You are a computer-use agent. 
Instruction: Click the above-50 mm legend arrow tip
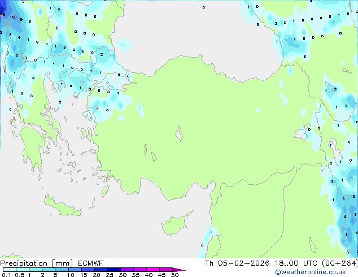coord(179,270)
